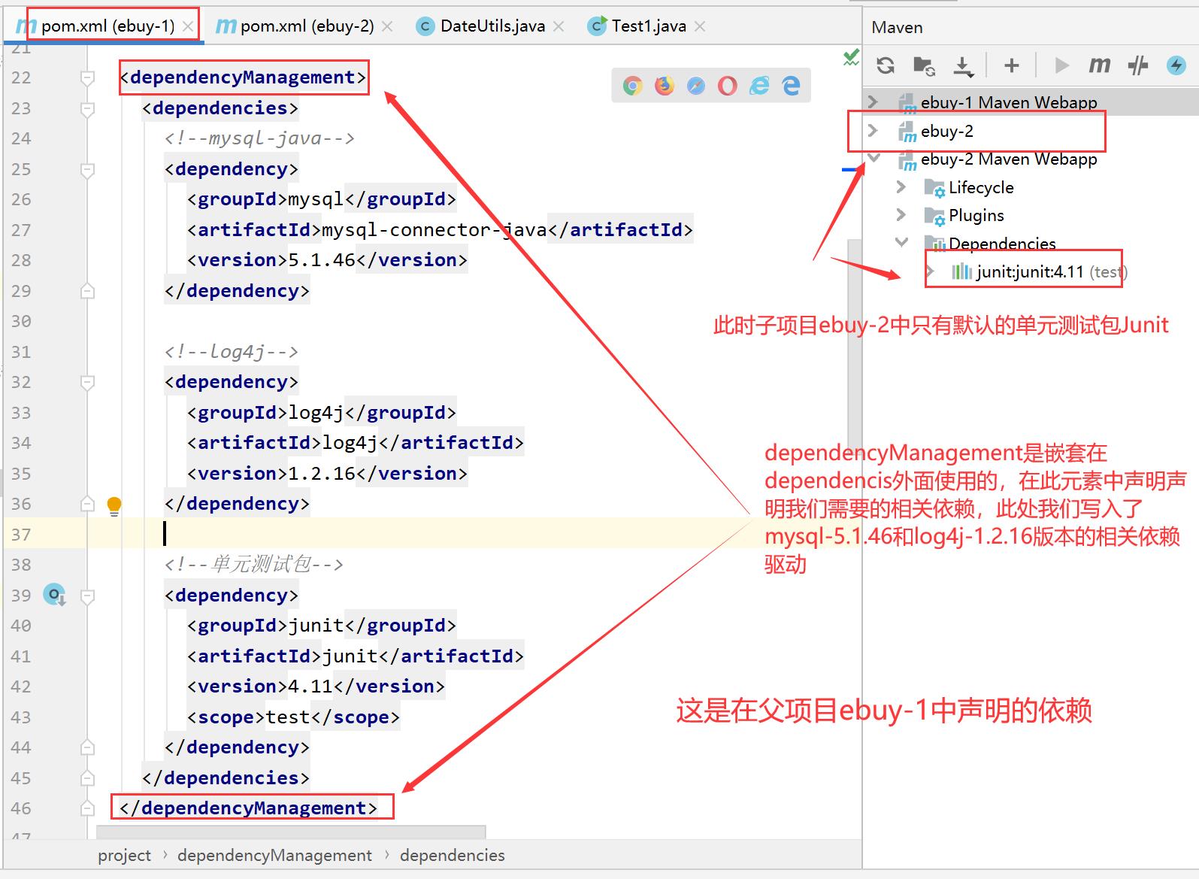Click scope test text on line 43

pyautogui.click(x=288, y=717)
